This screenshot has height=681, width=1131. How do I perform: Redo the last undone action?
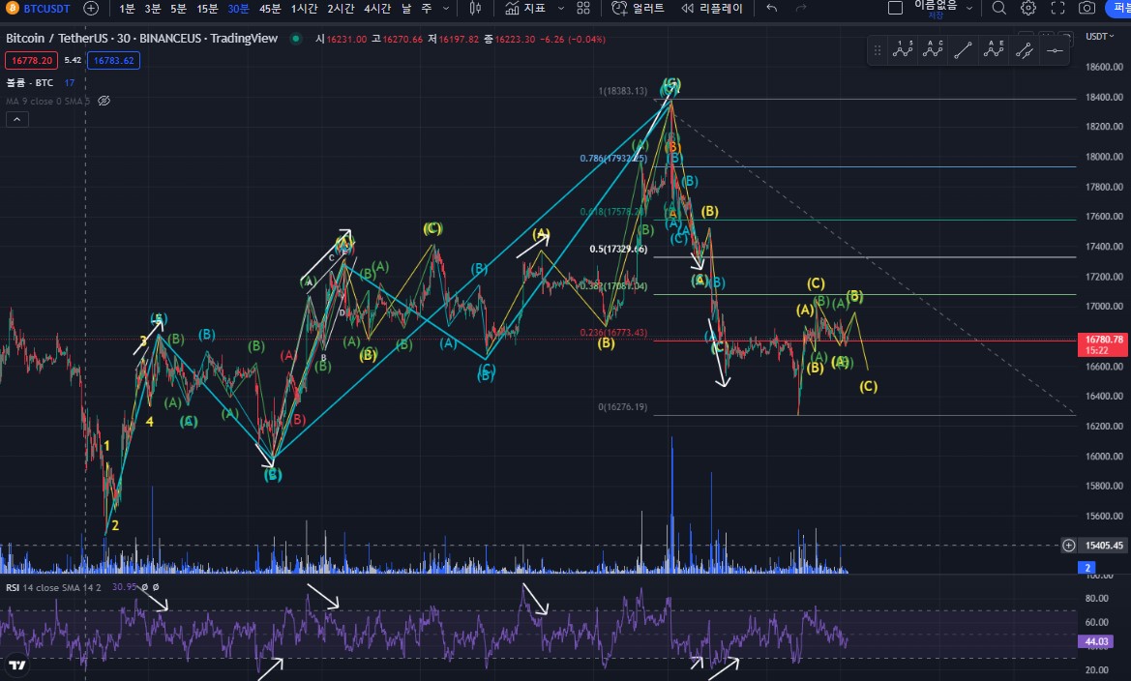801,9
